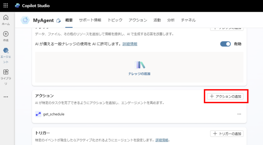Image resolution: width=263 pixels, height=145 pixels.
Task: Open the 作成 page in sidebar
Action: (6, 36)
